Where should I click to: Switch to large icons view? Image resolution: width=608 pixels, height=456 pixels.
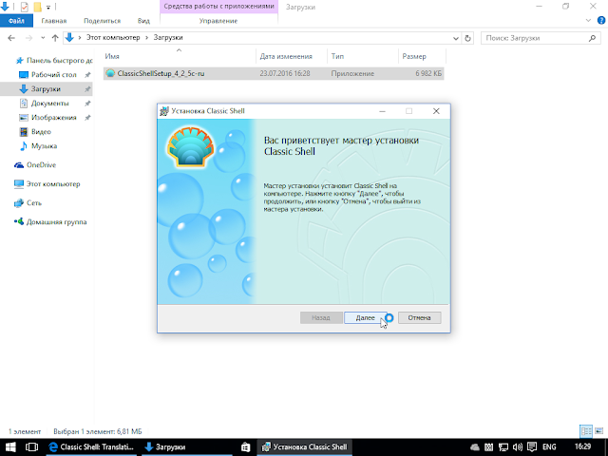pos(599,431)
